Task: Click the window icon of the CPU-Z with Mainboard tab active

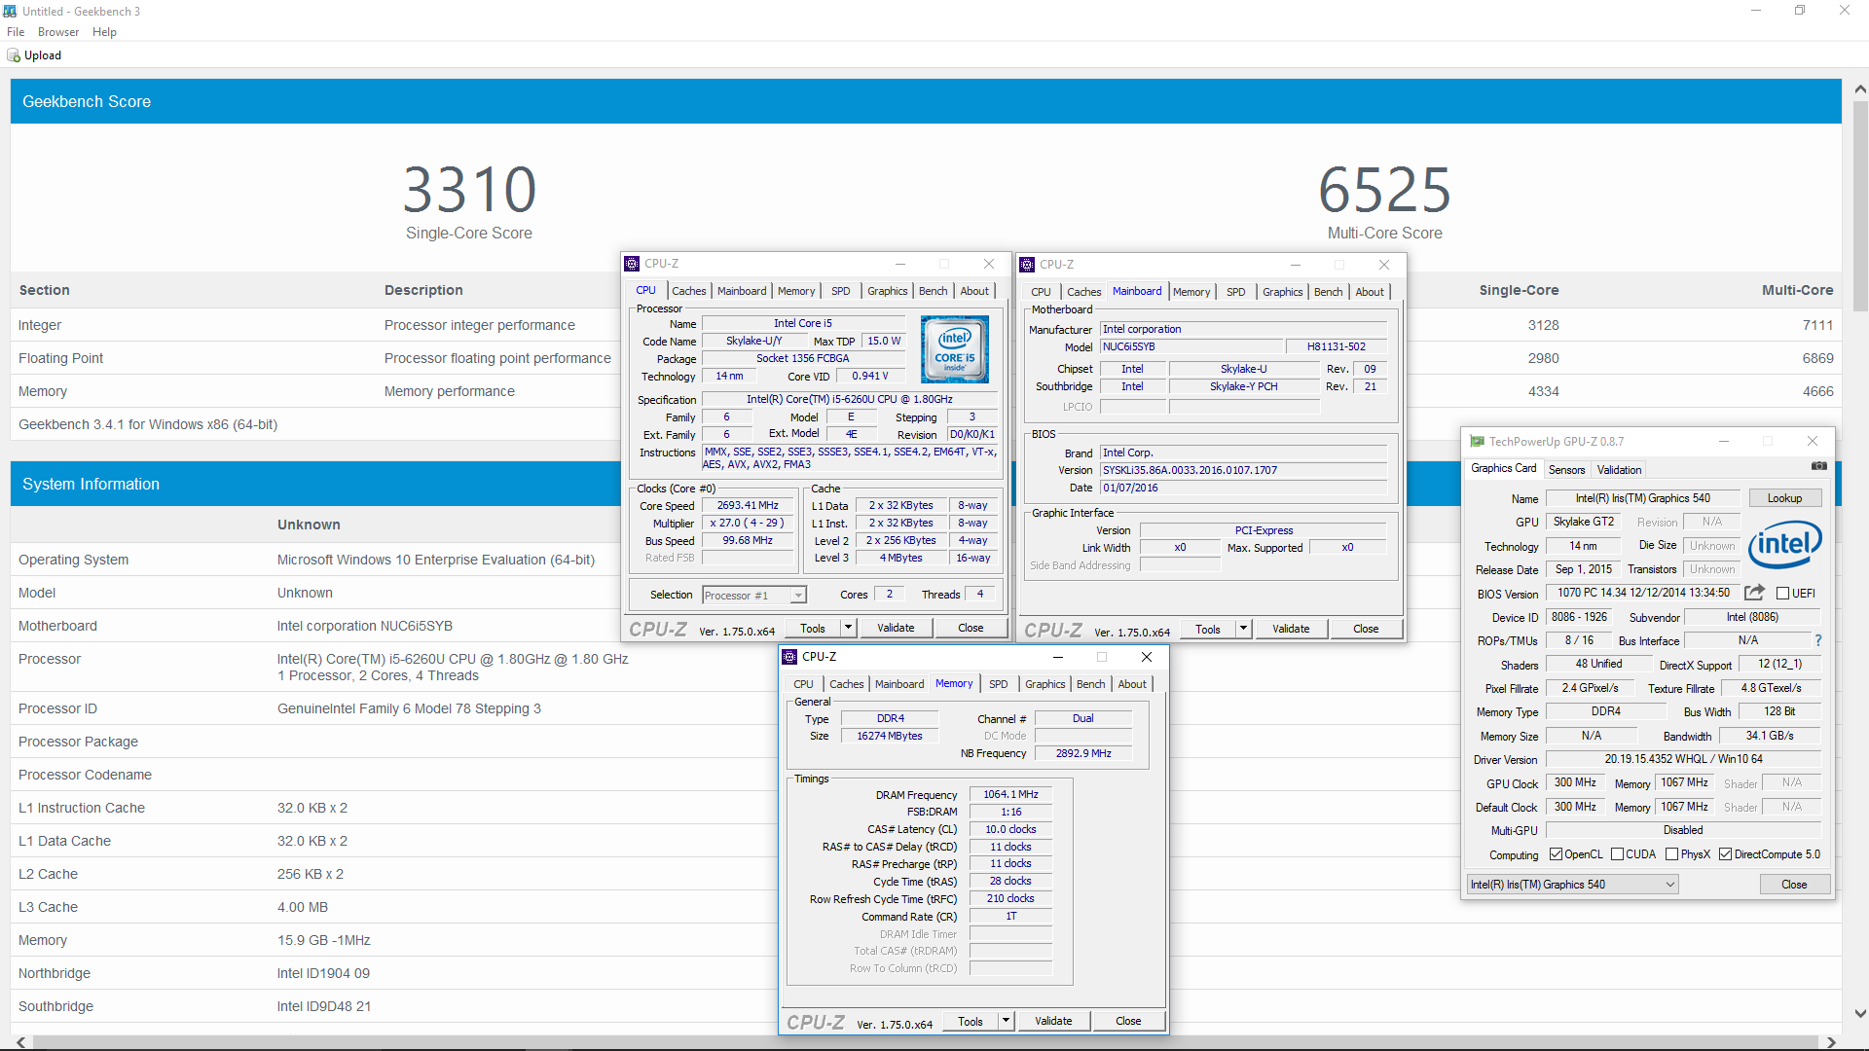Action: 1027,265
